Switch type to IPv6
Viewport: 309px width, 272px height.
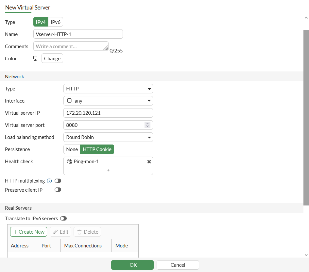click(x=56, y=22)
